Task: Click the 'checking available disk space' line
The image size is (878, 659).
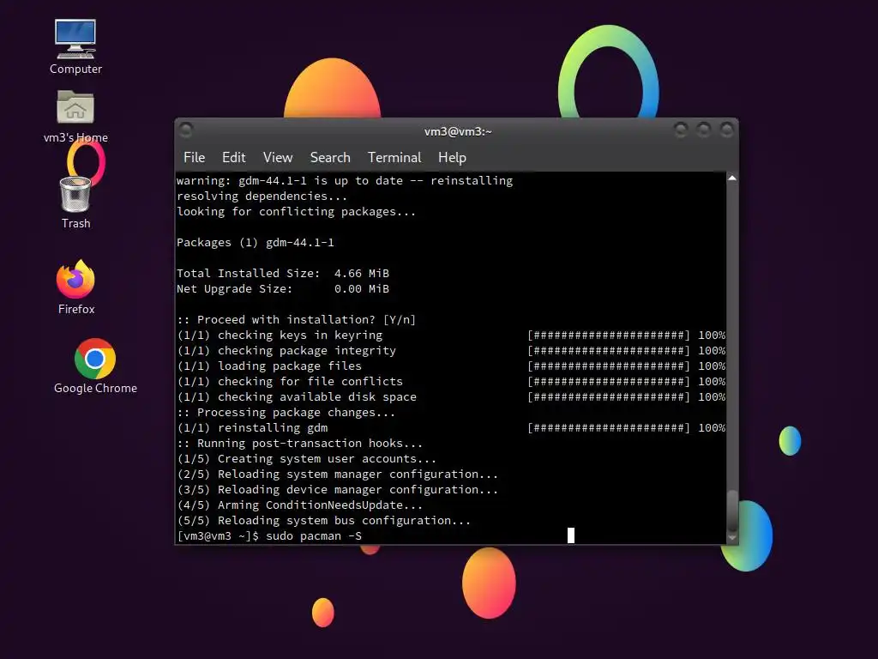Action: pos(451,396)
